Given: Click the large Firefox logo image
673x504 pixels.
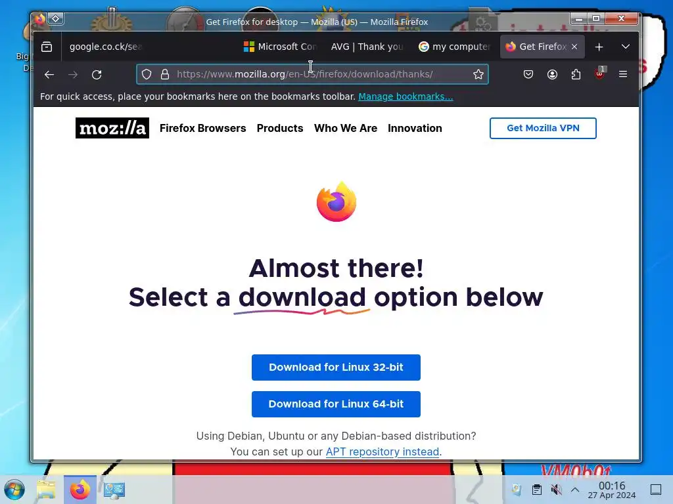Looking at the screenshot, I should 336,201.
